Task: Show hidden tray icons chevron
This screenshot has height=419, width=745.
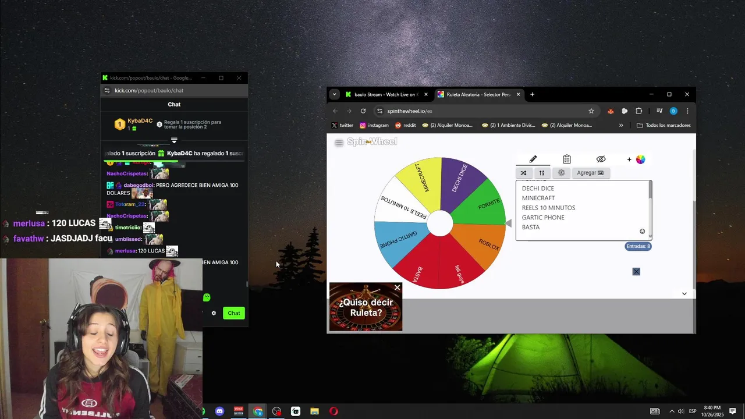Action: [x=672, y=411]
